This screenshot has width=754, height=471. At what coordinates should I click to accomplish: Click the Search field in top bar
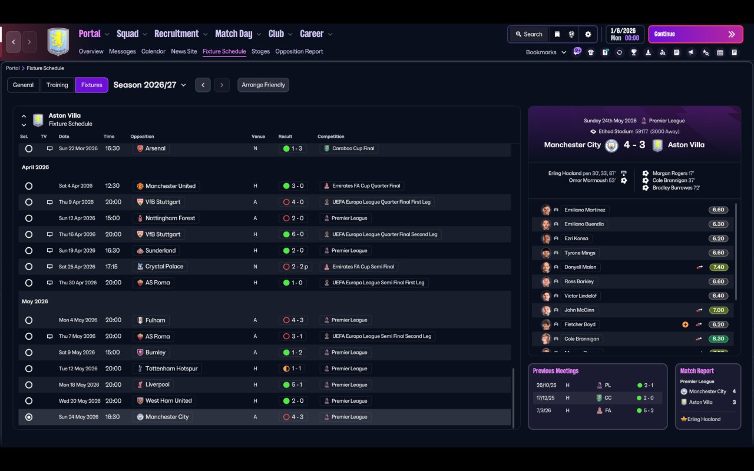[529, 34]
